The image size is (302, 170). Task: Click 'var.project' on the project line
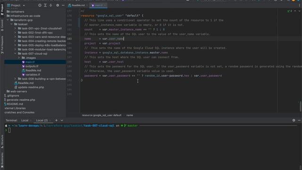[111, 43]
